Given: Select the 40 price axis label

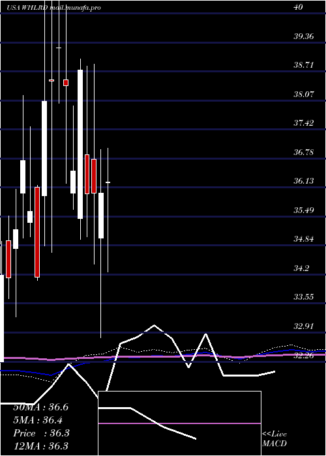Looking at the screenshot, I should pyautogui.click(x=299, y=7).
